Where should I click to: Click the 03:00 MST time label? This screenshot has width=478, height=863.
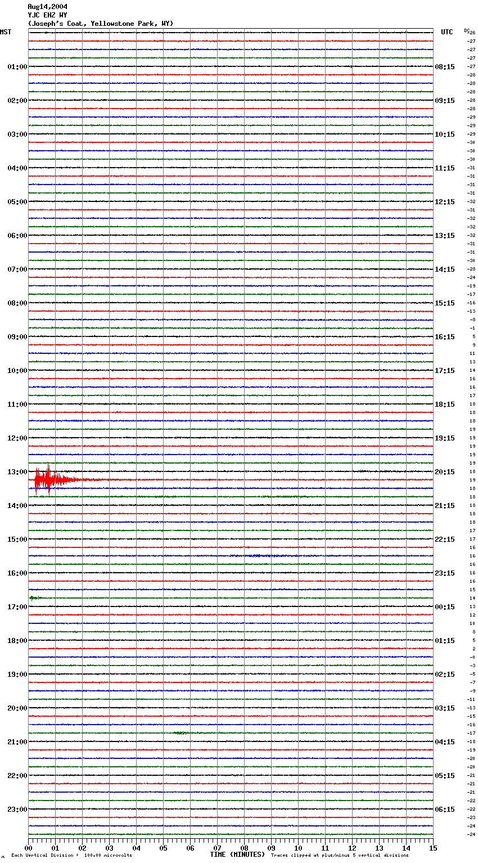coord(17,134)
